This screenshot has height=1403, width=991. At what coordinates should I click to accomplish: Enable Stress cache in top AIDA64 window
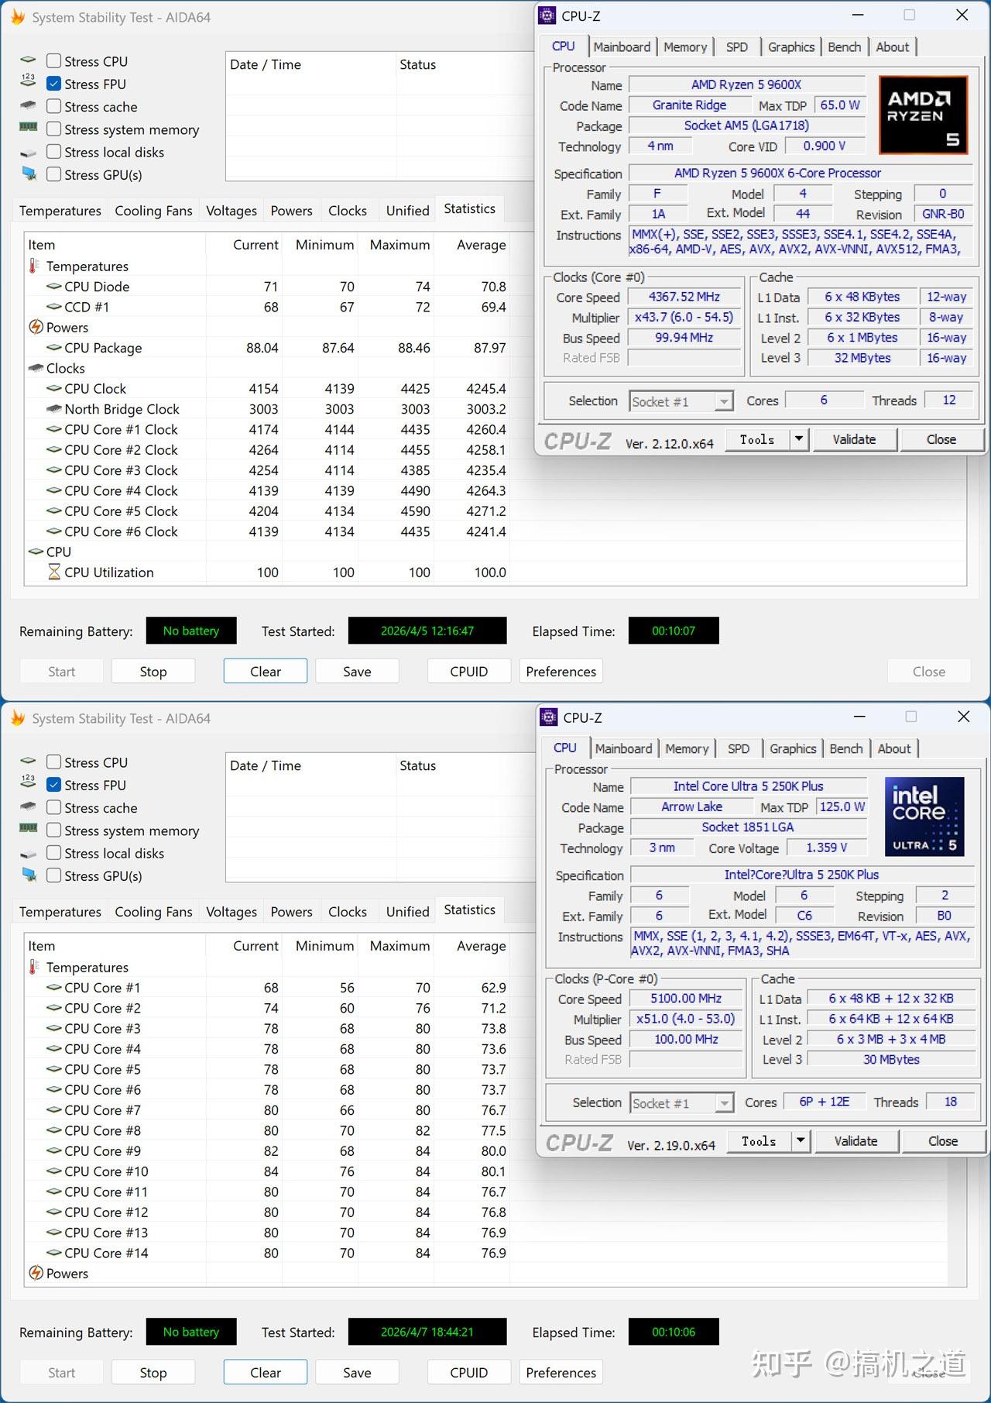(53, 106)
